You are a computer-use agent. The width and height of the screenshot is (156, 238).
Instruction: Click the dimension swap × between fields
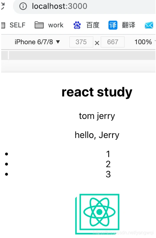point(97,43)
